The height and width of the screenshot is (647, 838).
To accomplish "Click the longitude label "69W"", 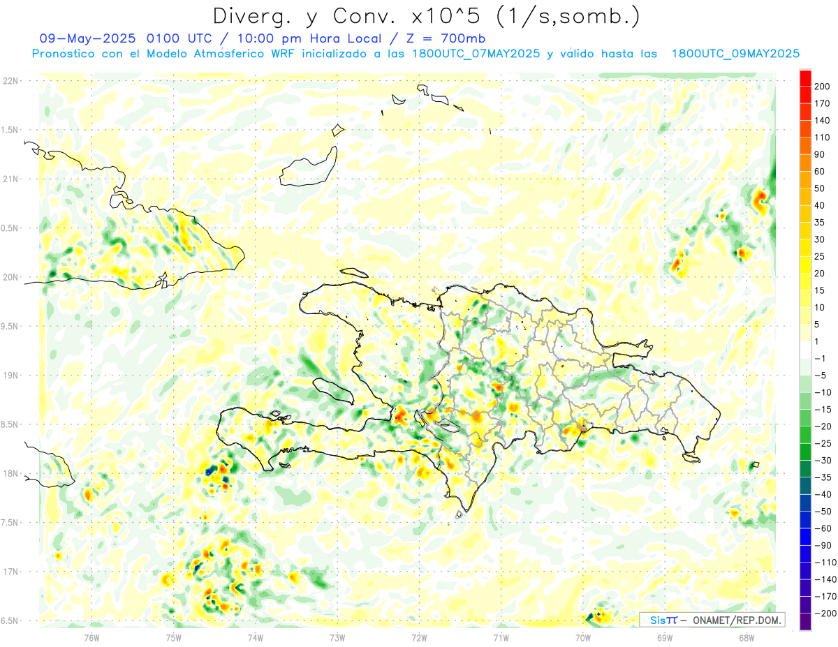I will (x=664, y=637).
